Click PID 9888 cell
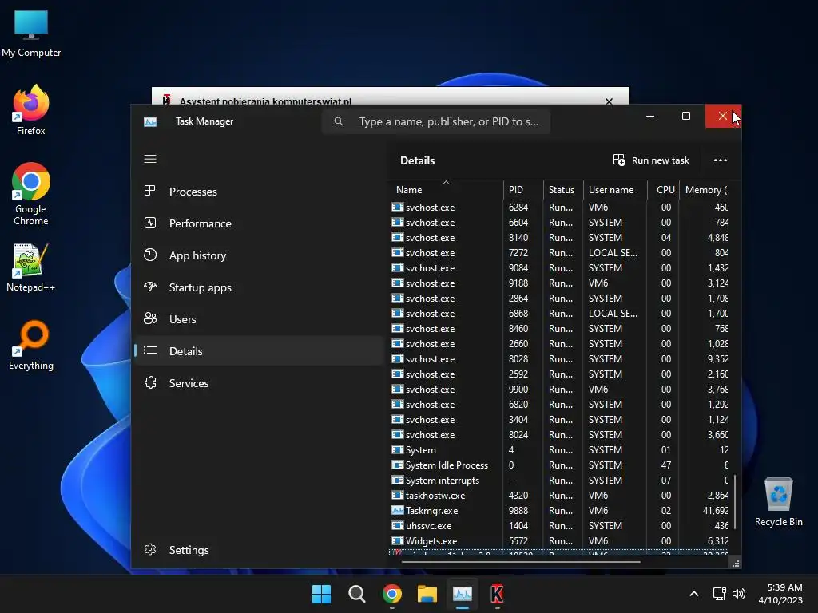Viewport: 818px width, 613px height. coord(518,510)
